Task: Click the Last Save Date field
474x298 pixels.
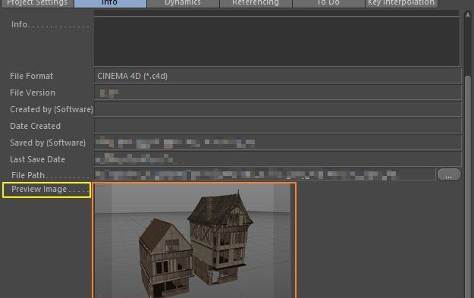Action: coord(278,159)
